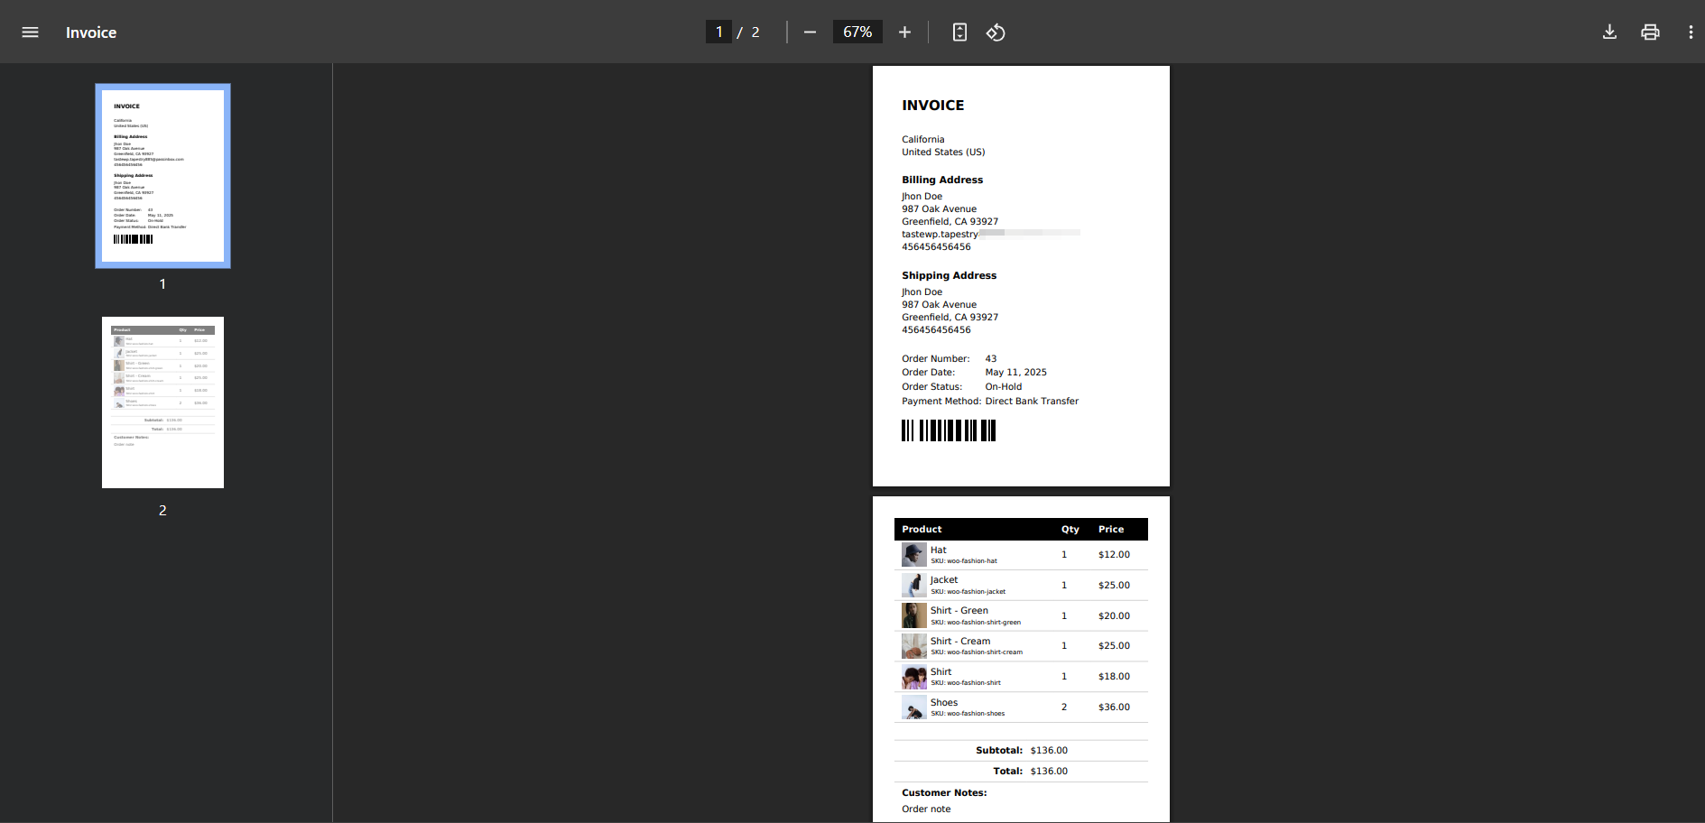The width and height of the screenshot is (1705, 823).
Task: Click the Hat product image
Action: [x=913, y=554]
